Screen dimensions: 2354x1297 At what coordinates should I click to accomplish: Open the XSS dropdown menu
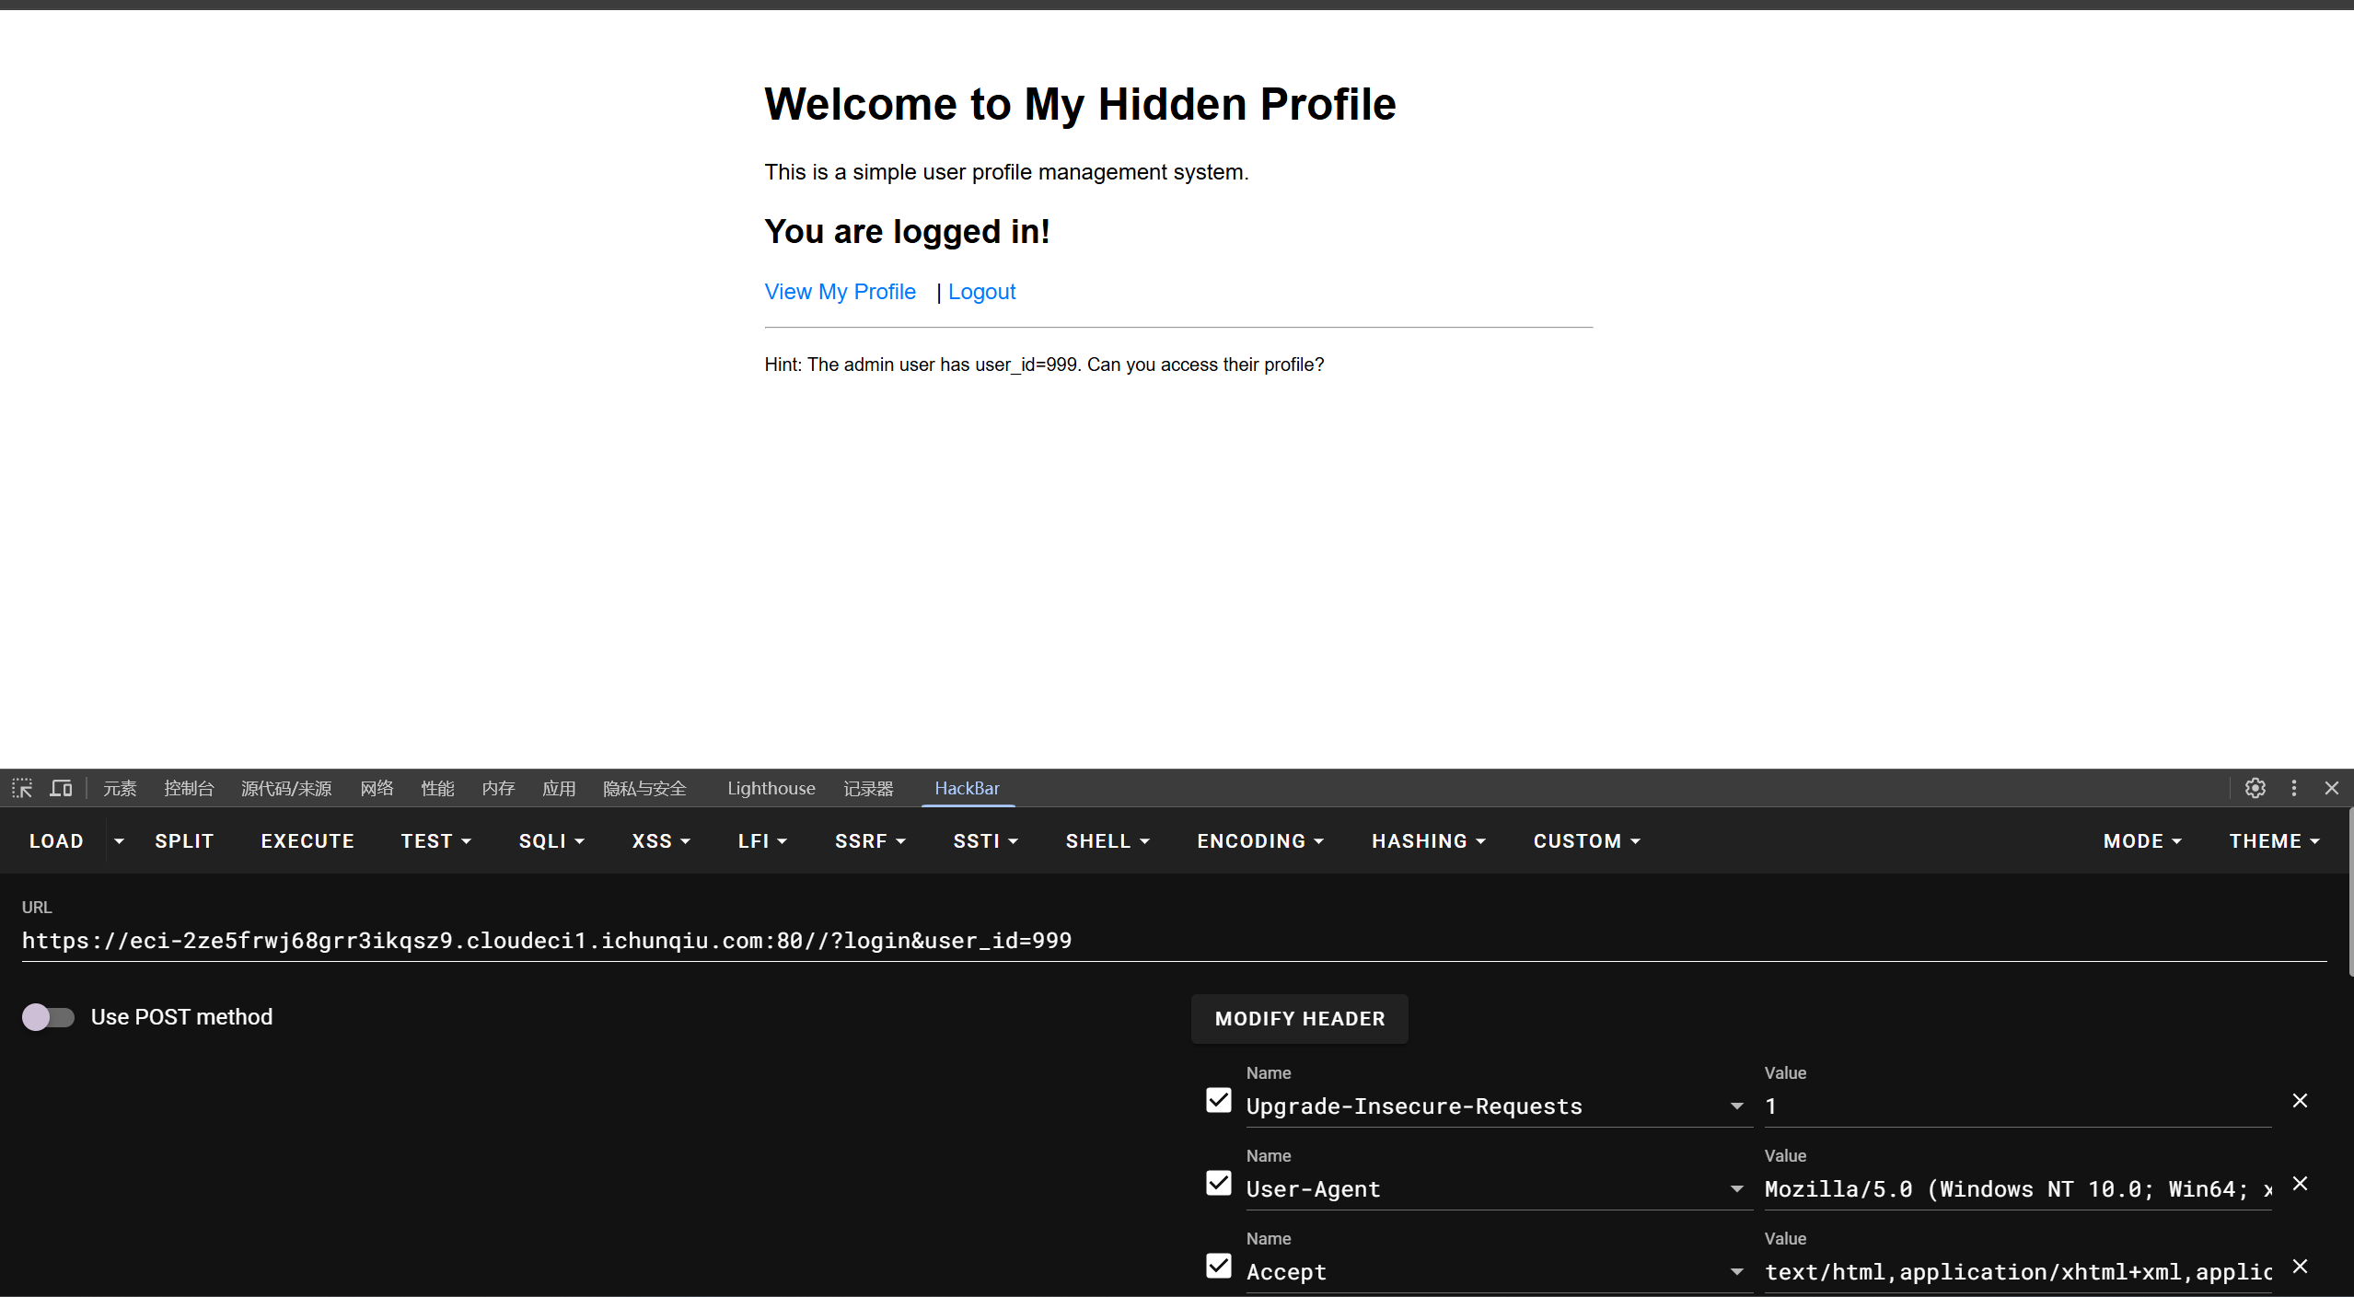[661, 841]
